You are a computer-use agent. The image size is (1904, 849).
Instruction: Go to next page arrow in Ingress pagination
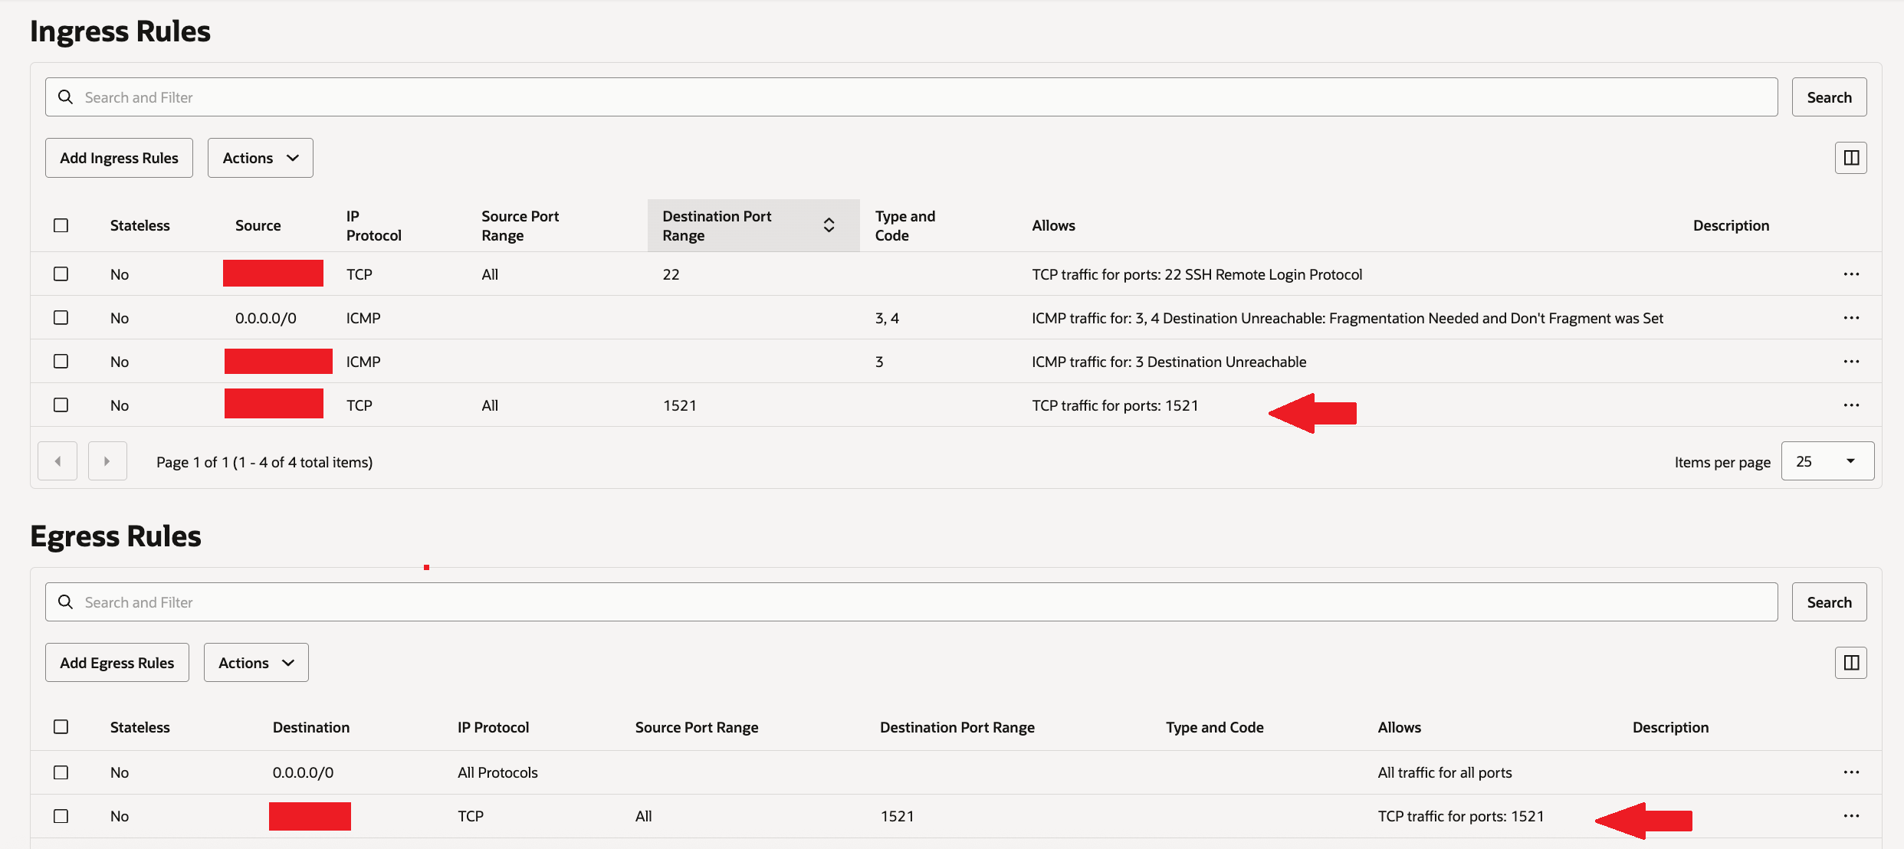(107, 461)
